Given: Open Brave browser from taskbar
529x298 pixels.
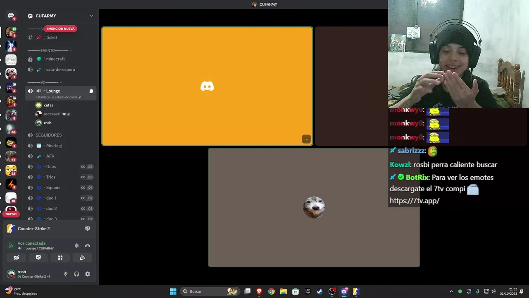Looking at the screenshot, I should tap(259, 291).
